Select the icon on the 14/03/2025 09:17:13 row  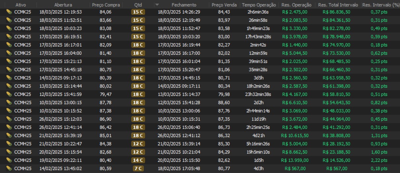(x=9, y=78)
